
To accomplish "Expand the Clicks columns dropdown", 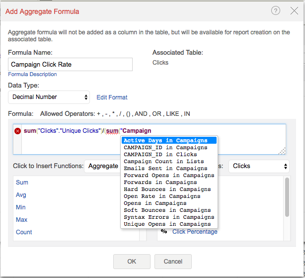I will coord(258,166).
